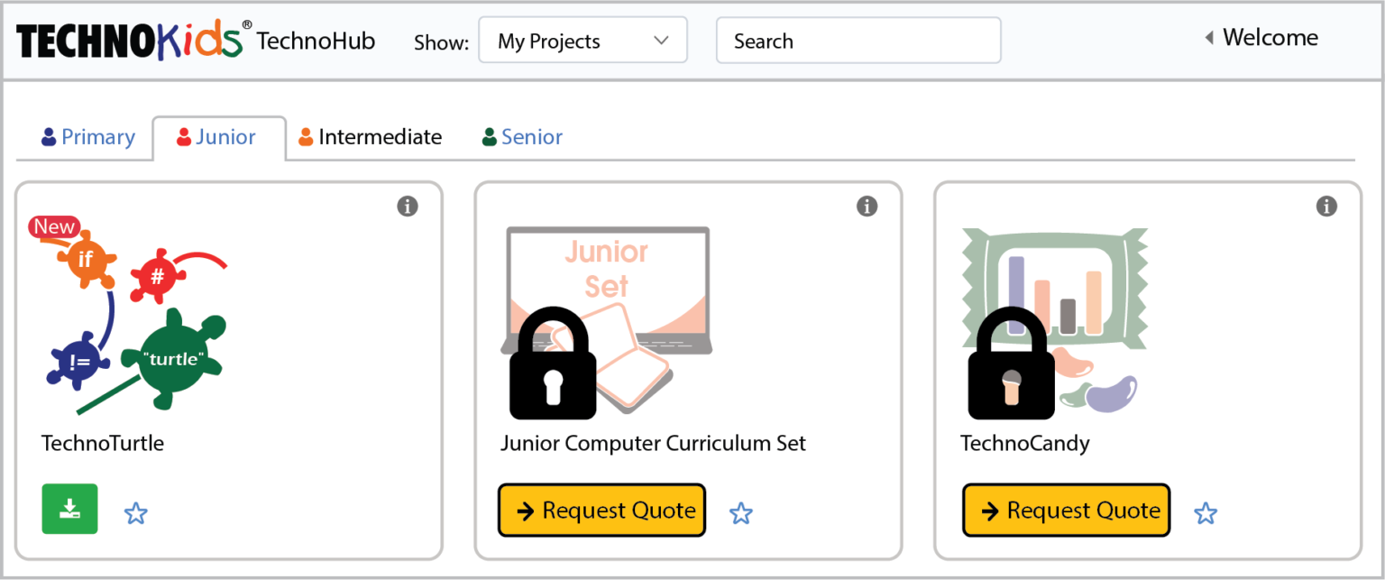Click inside the Search field
The width and height of the screenshot is (1385, 580).
[x=858, y=40]
